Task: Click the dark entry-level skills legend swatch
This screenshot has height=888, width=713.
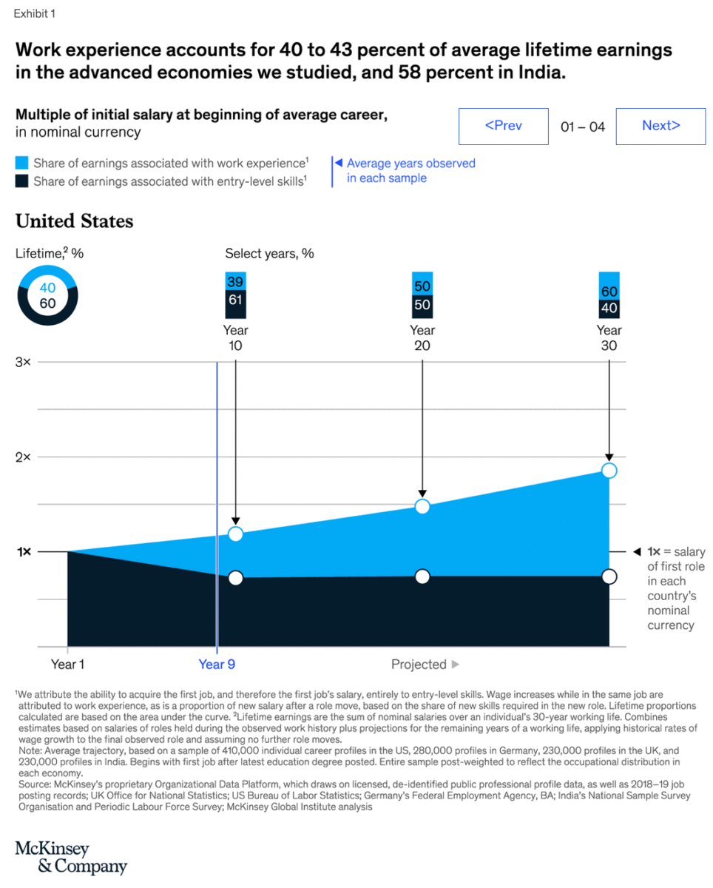Action: pos(22,181)
